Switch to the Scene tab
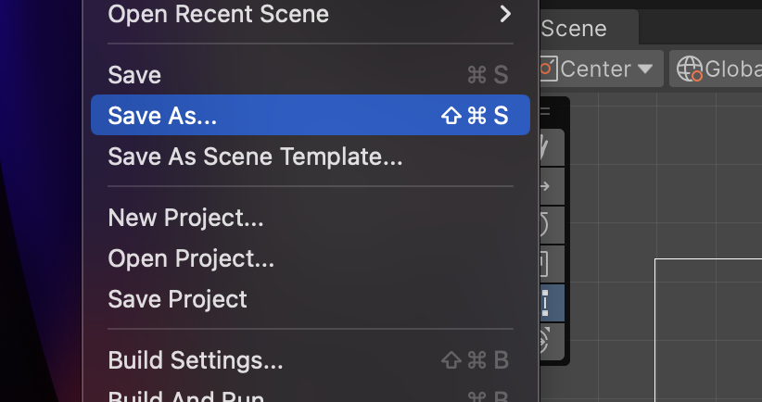The image size is (762, 402). pos(575,29)
